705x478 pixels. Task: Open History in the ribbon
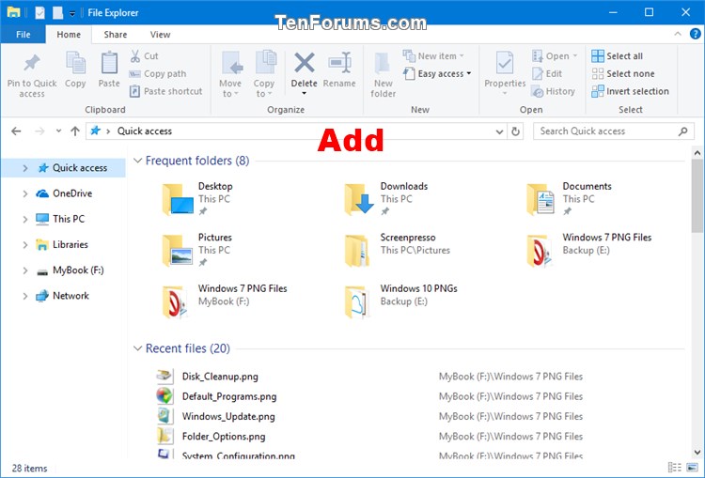pos(553,91)
